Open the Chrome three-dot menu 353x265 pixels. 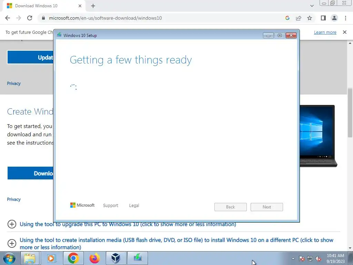[x=345, y=18]
